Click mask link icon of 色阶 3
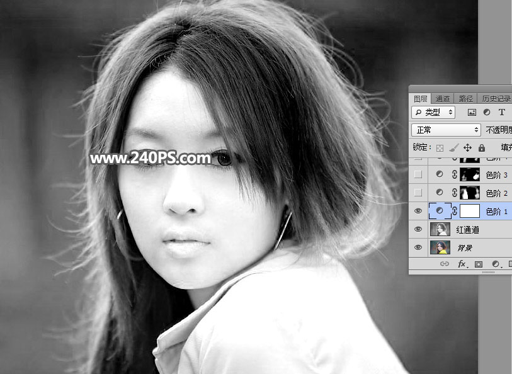 click(455, 174)
